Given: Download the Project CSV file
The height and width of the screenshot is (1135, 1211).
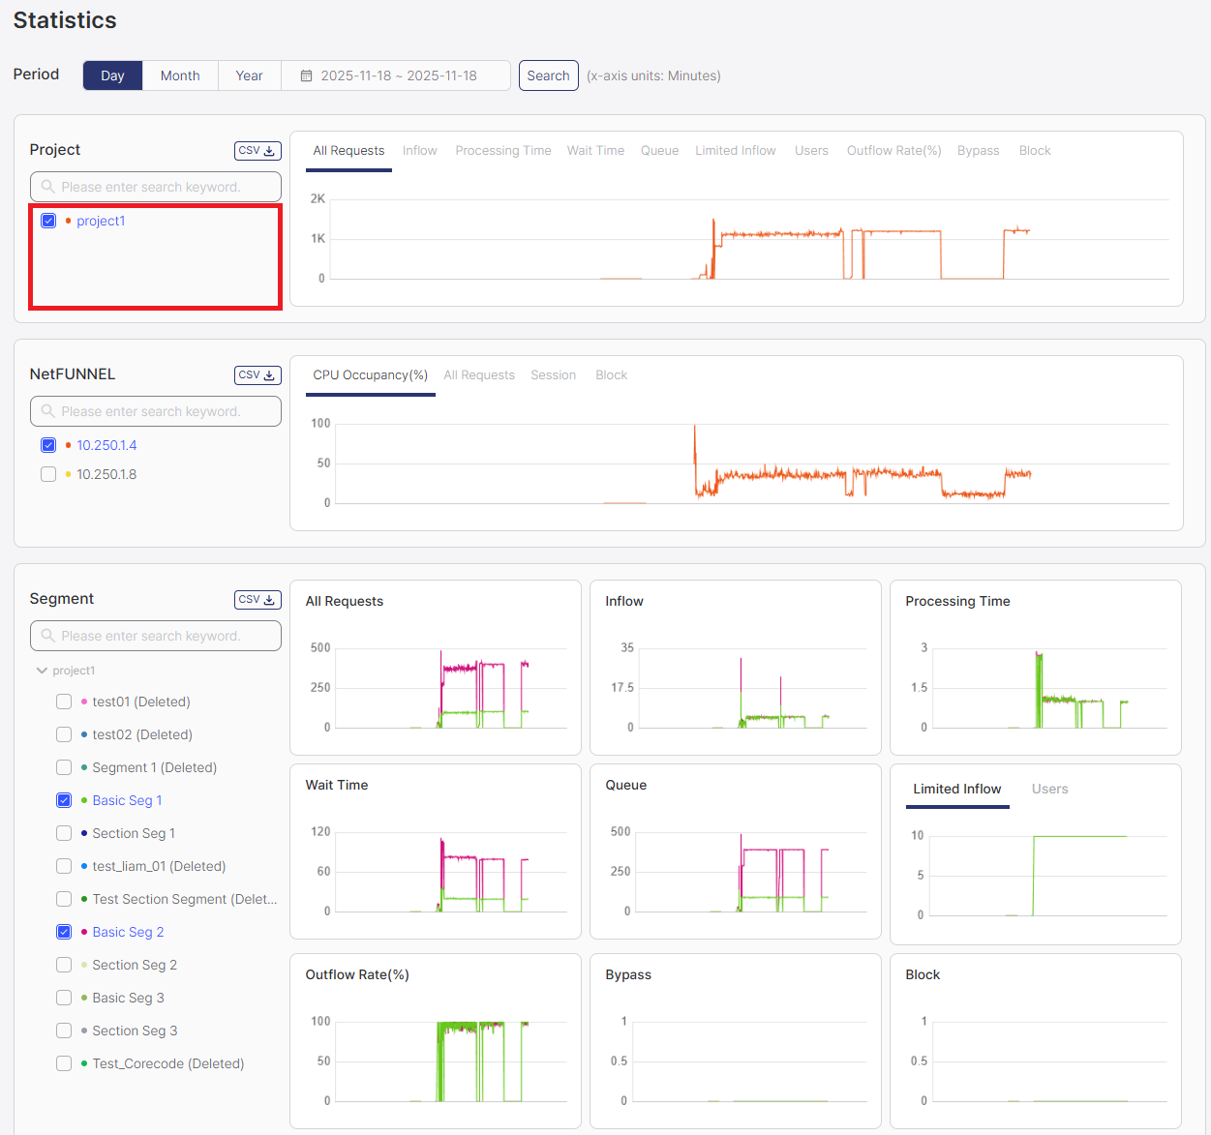Looking at the screenshot, I should coord(257,151).
